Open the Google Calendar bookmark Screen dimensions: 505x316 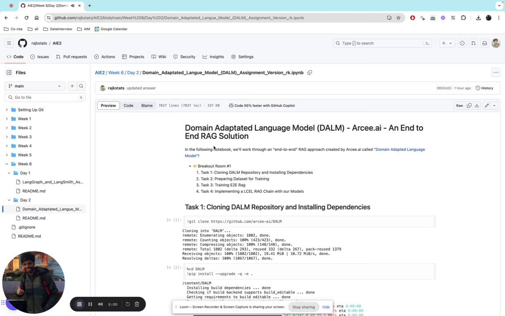pos(111,29)
